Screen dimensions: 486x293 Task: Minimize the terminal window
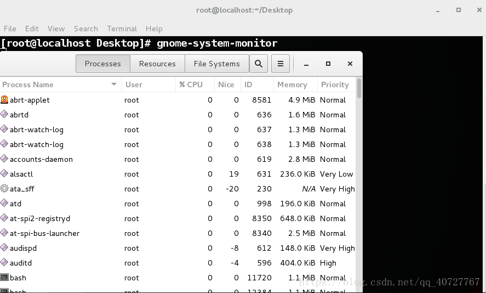tap(438, 10)
